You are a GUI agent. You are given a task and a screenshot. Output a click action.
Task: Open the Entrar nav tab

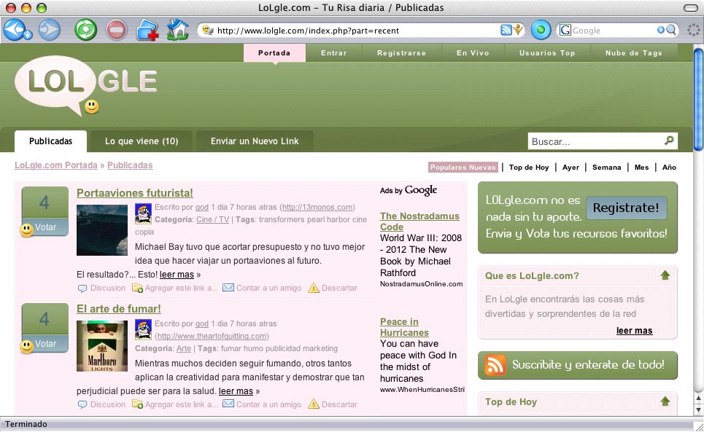[334, 53]
